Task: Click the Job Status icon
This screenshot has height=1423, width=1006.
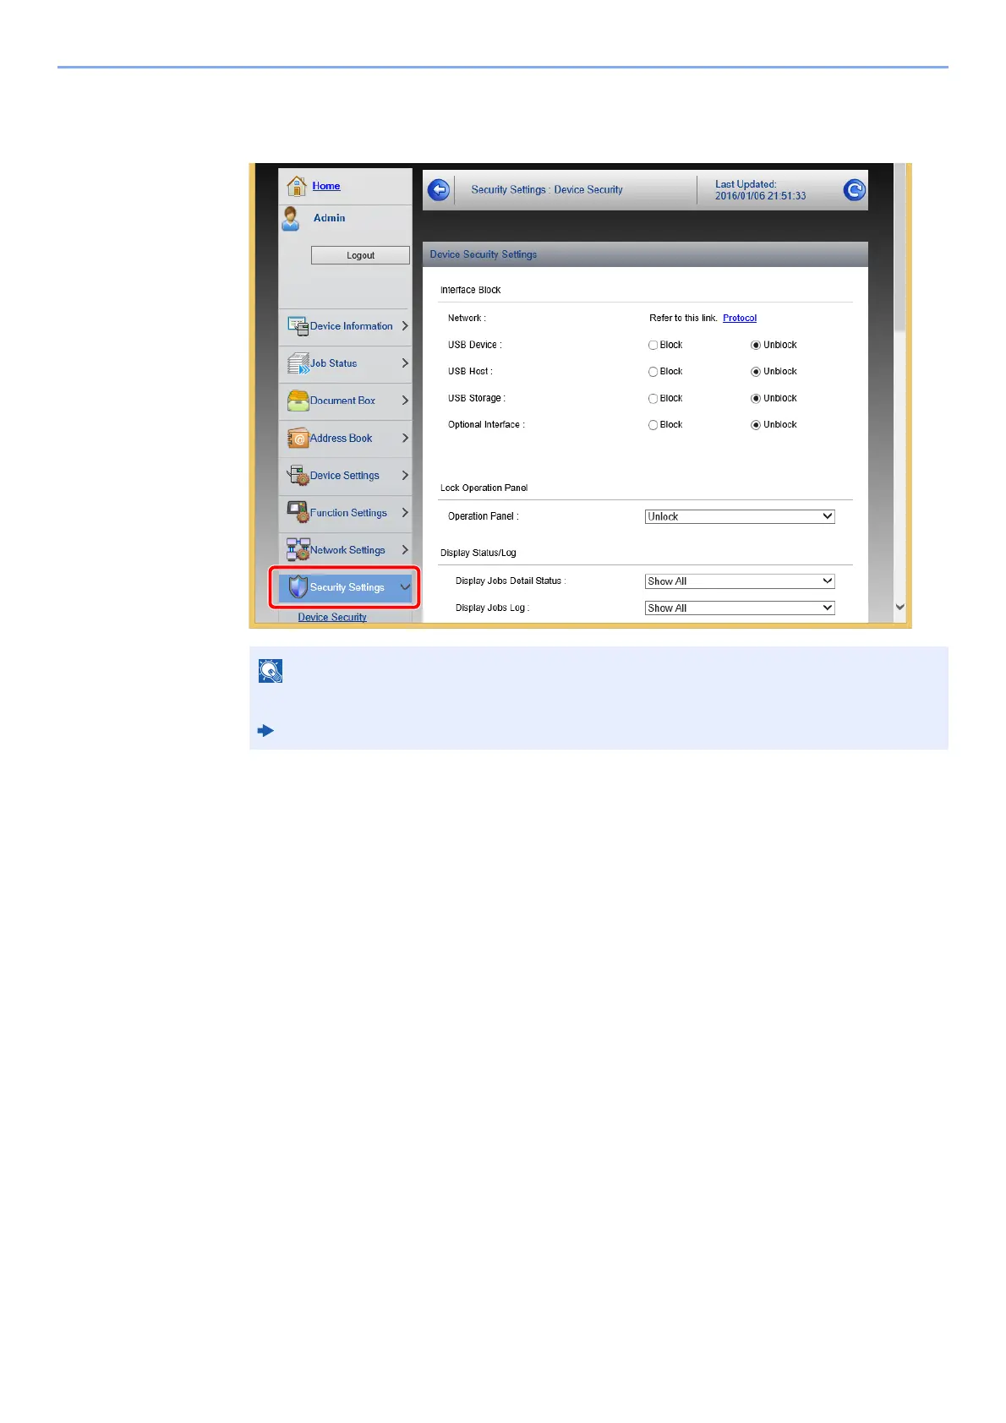Action: click(x=298, y=363)
